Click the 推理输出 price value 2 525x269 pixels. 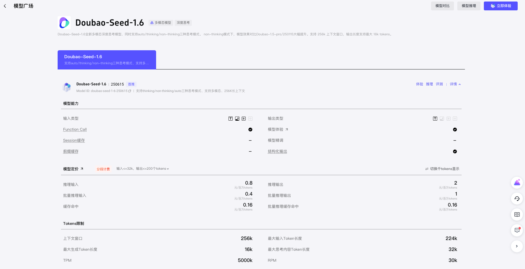455,183
